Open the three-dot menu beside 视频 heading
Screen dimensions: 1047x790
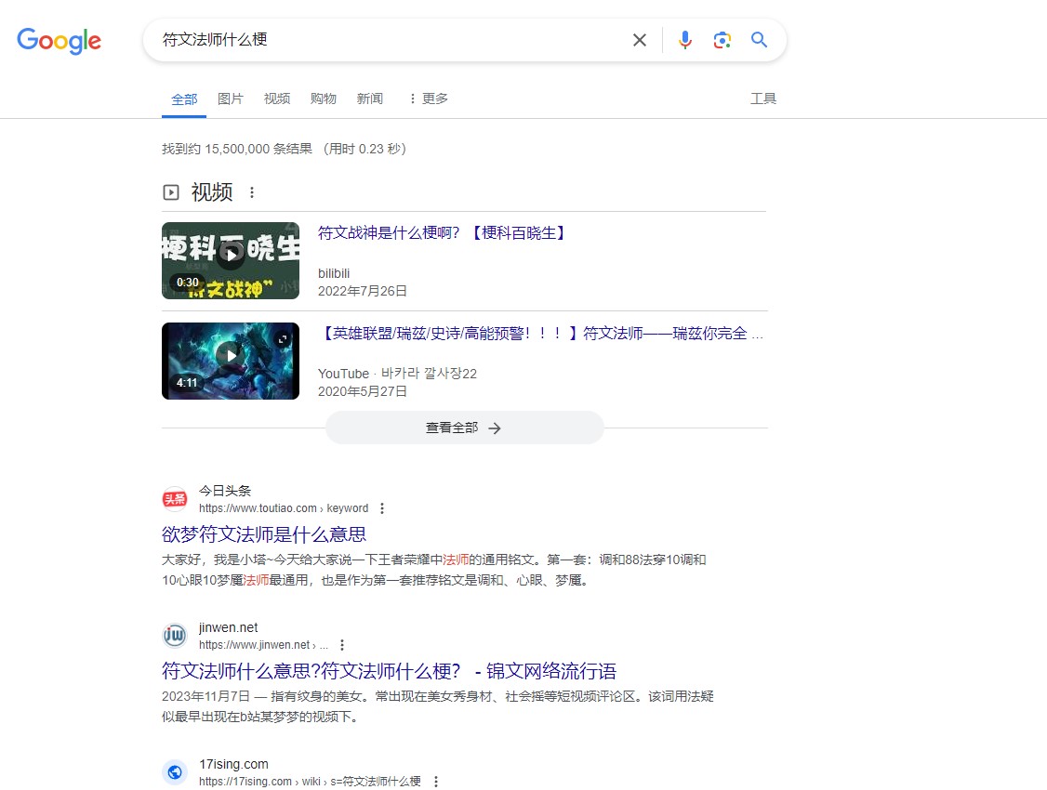tap(252, 192)
